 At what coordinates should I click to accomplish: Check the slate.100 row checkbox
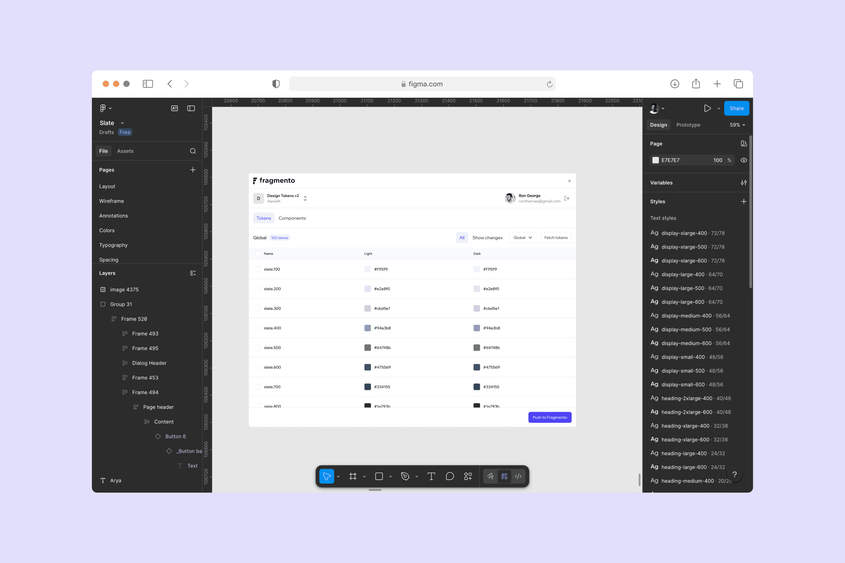pyautogui.click(x=258, y=269)
